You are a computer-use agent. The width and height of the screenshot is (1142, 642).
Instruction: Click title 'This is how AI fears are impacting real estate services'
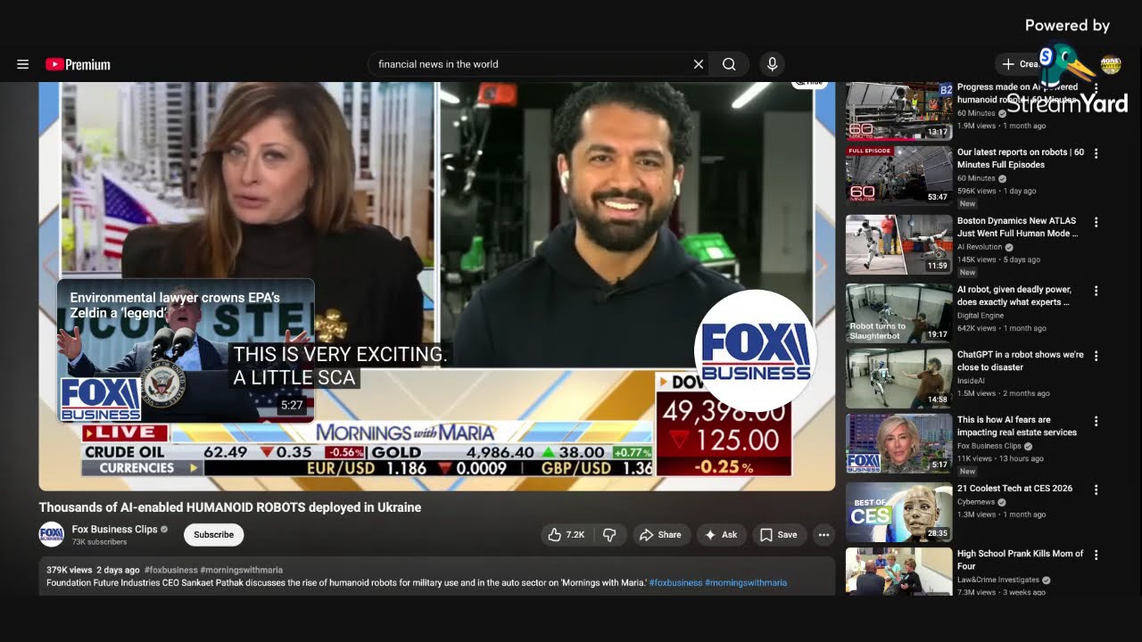[x=1017, y=426]
